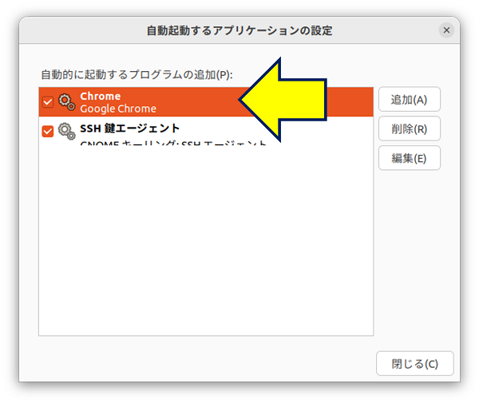Select the Chrome entry name text
The width and height of the screenshot is (479, 403).
[101, 97]
